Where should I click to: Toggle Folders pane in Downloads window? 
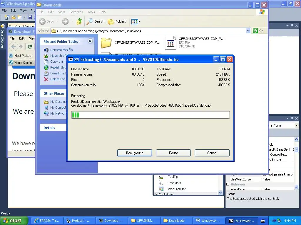(x=117, y=21)
